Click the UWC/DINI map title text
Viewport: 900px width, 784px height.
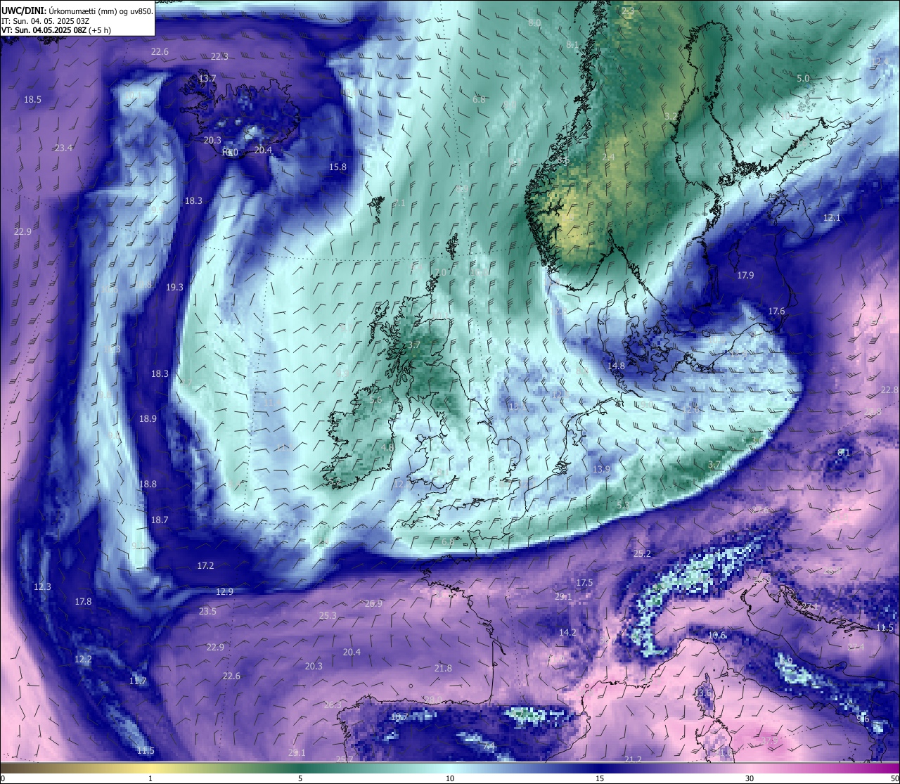point(77,11)
